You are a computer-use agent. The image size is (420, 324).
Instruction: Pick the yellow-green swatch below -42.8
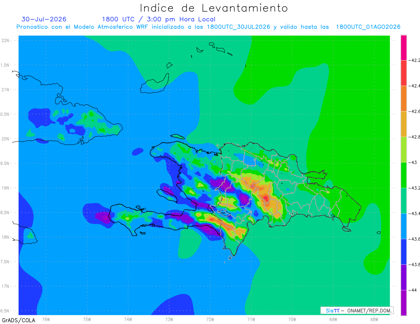[404, 150]
